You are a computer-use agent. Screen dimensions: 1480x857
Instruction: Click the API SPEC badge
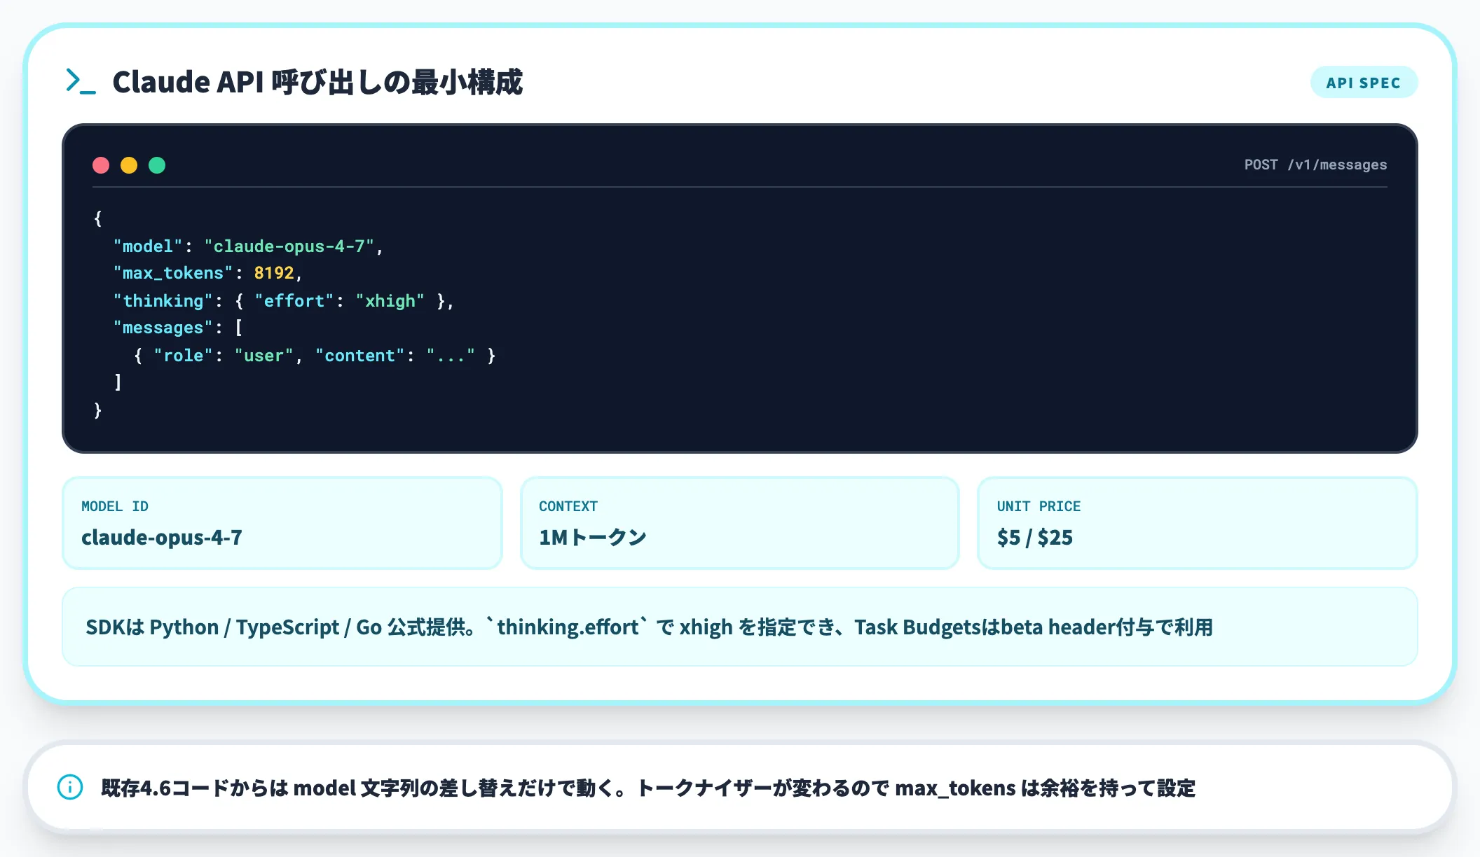coord(1363,83)
